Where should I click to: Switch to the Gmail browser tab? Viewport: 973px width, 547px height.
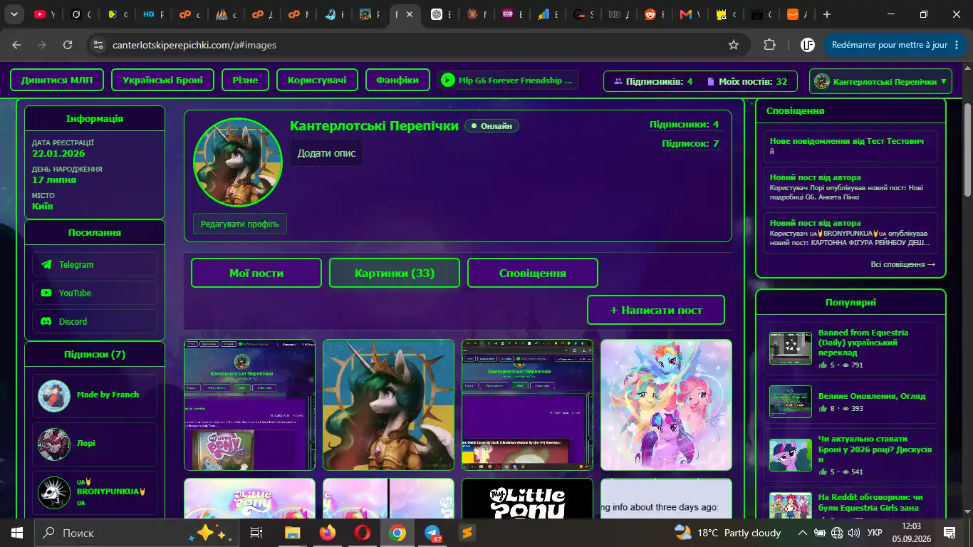[x=690, y=14]
